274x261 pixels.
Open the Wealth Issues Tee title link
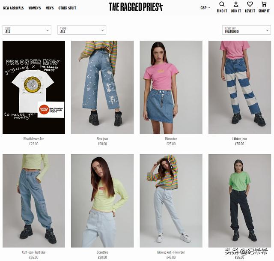pos(34,139)
